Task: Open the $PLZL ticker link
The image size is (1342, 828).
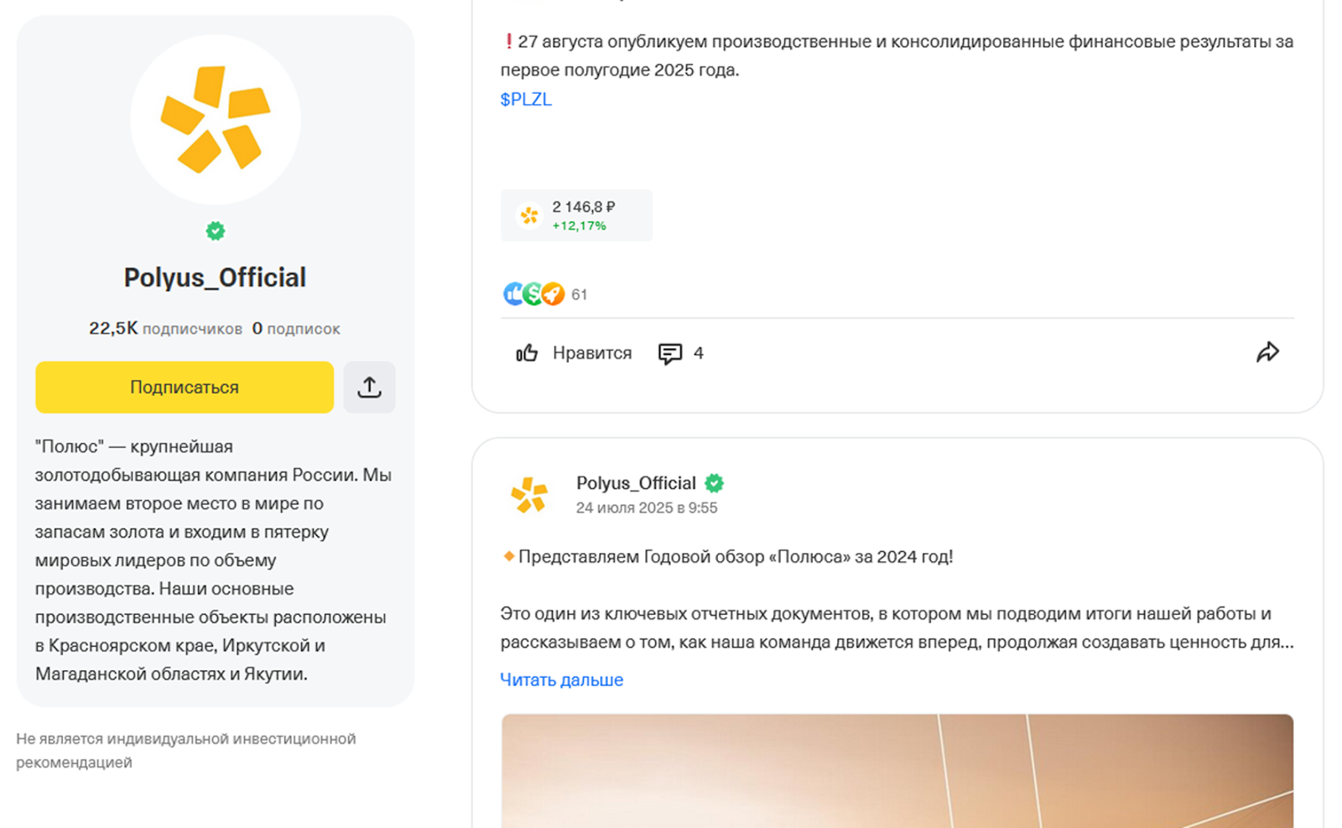Action: point(526,99)
